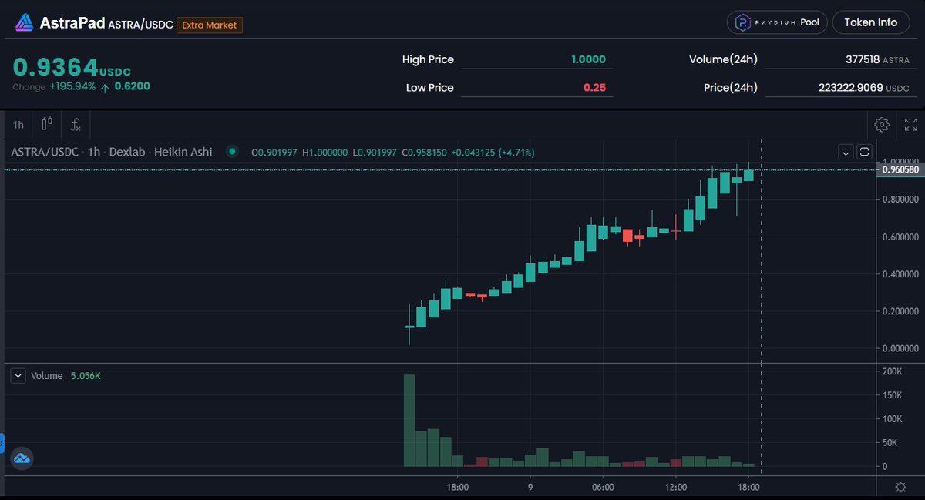Click the chart layout toggle beside arrow

pos(864,152)
